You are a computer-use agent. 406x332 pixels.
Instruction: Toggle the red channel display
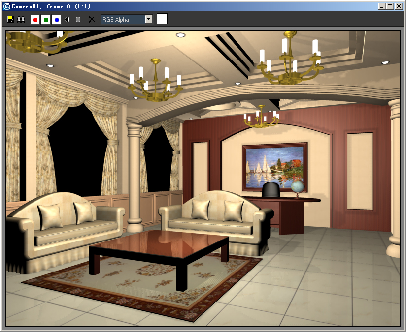pos(35,19)
